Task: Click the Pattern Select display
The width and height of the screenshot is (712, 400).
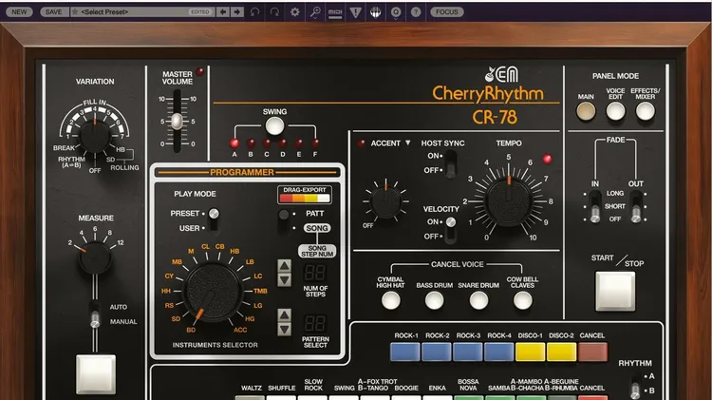Action: coord(314,323)
